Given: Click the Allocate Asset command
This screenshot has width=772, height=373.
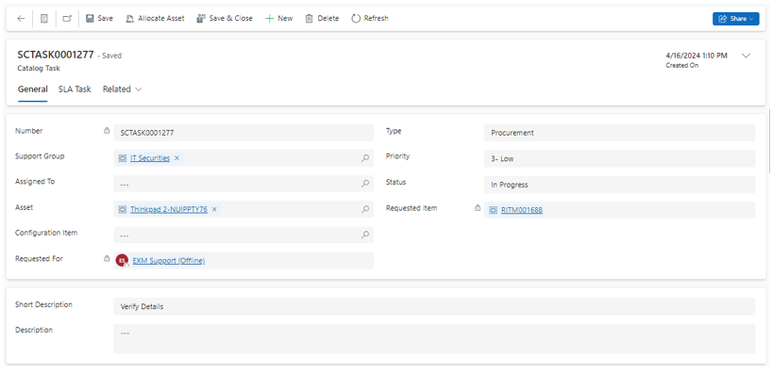Looking at the screenshot, I should [x=155, y=19].
